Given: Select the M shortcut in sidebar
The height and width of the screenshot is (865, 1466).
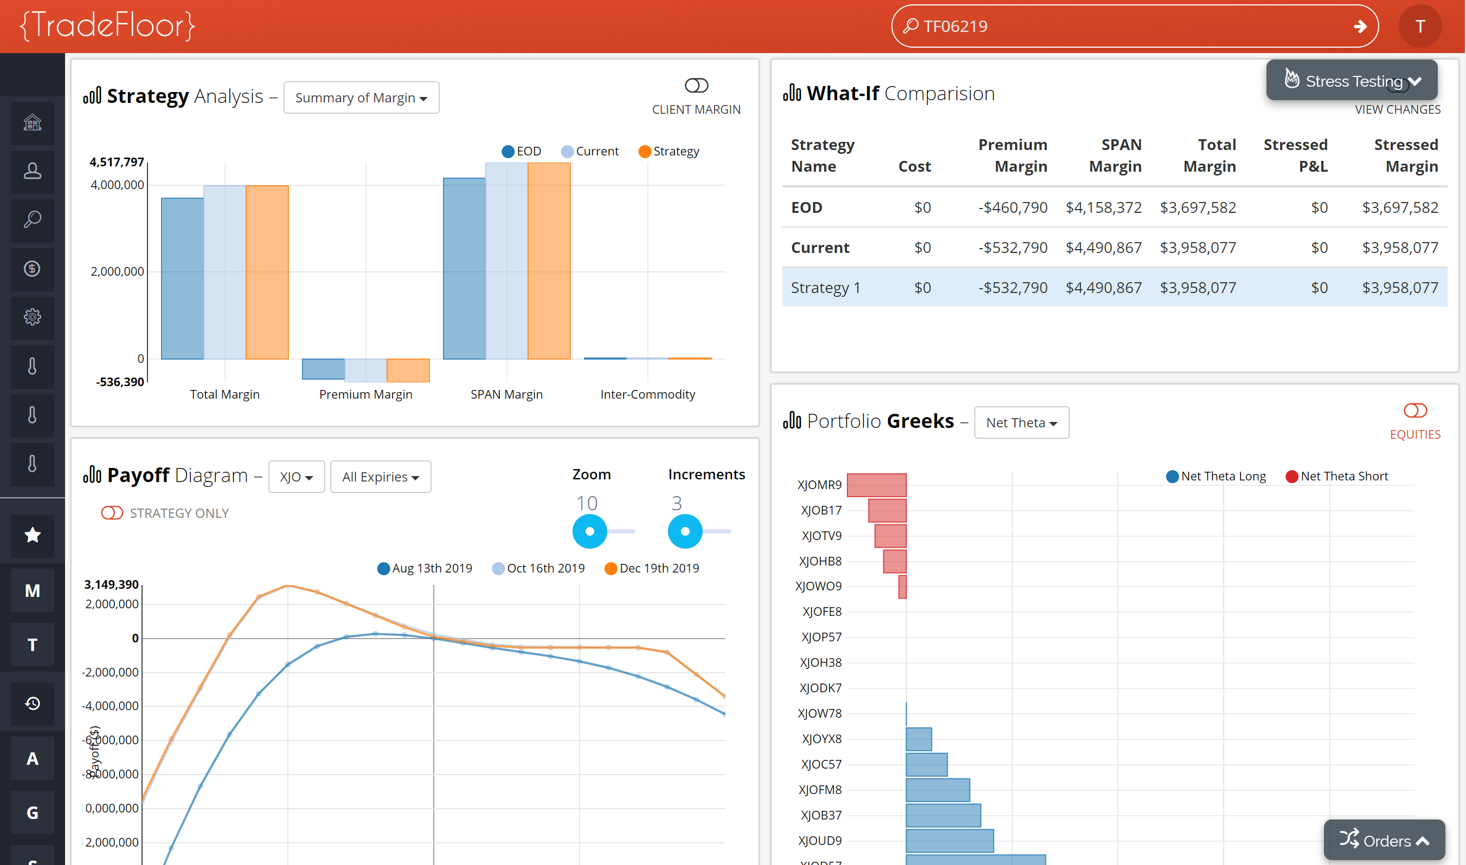Looking at the screenshot, I should [32, 590].
